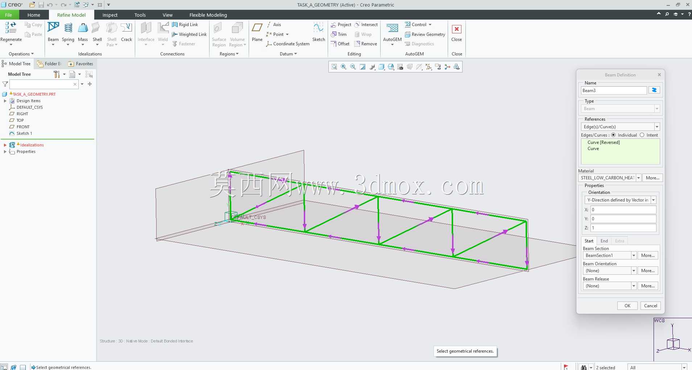Open the Operations group dropdown

[21, 54]
